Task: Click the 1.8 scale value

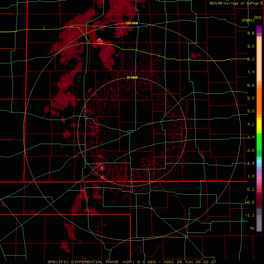Action: [x=251, y=163]
